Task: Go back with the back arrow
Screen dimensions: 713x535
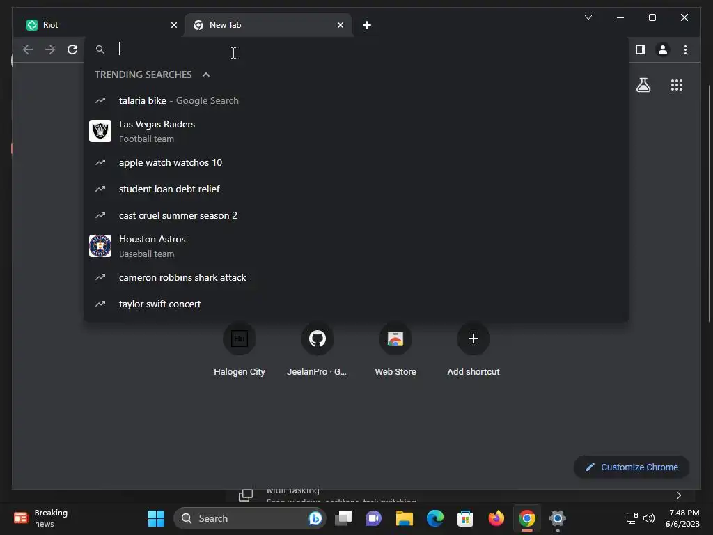Action: (x=28, y=49)
